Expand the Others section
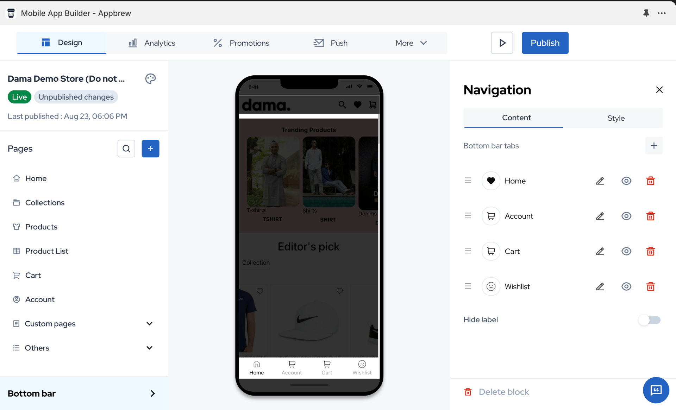Screen dimensions: 676x410 click(149, 348)
